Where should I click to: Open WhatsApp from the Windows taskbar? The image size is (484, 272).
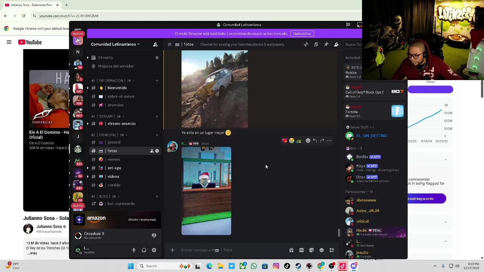pos(253,266)
